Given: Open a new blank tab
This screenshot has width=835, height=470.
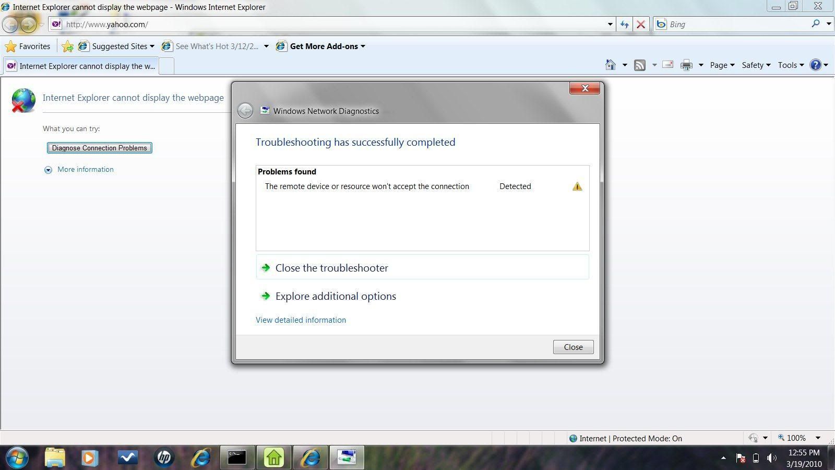Looking at the screenshot, I should (166, 66).
